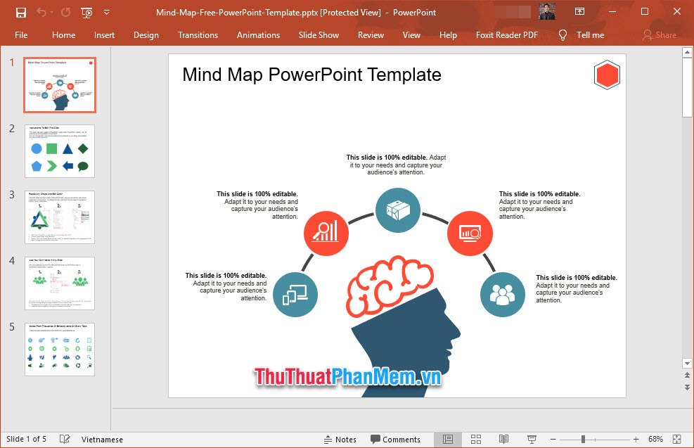Select Normal view icon in status bar

point(448,439)
